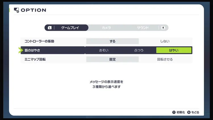
Task: Open the サウンド tab
Action: [143, 28]
